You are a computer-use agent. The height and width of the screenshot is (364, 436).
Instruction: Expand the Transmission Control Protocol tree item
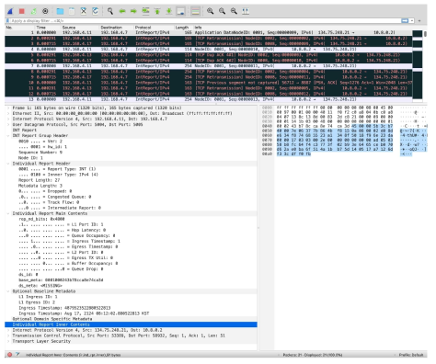point(8,336)
